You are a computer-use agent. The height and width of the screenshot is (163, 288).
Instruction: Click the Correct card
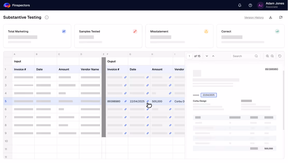pyautogui.click(x=250, y=36)
